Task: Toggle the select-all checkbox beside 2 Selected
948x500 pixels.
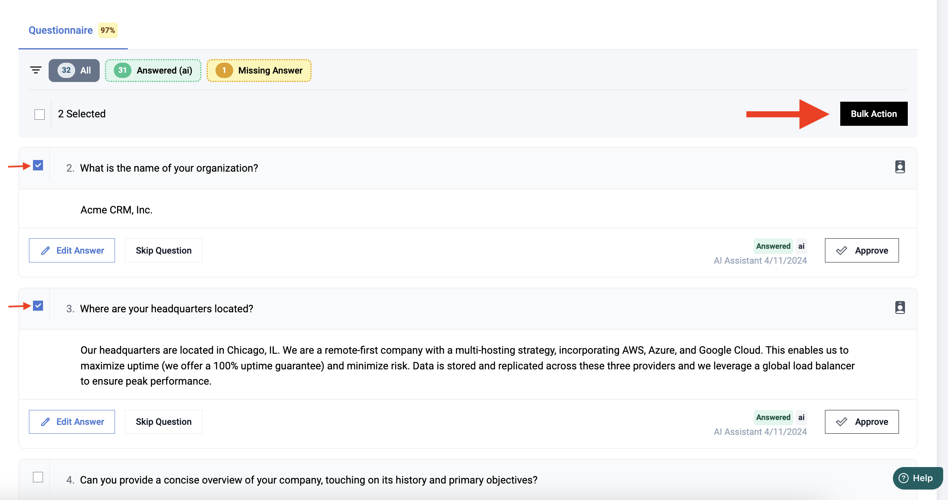Action: click(x=40, y=115)
